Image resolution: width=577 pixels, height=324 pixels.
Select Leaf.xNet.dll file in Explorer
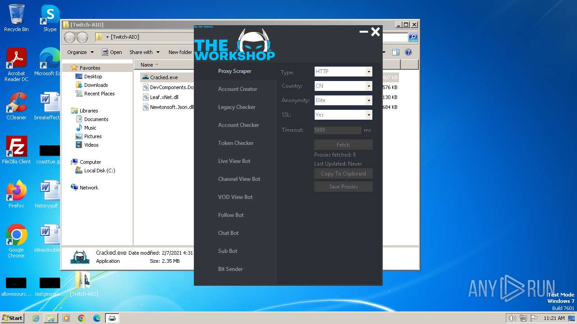[x=164, y=97]
